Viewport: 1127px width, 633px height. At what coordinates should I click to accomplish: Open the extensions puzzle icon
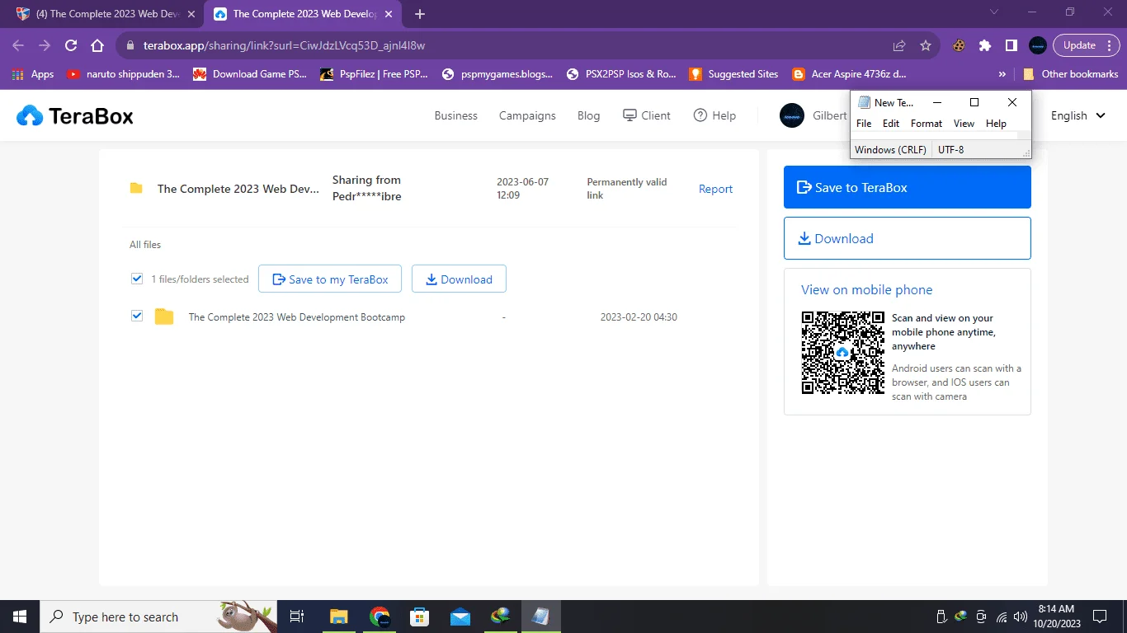click(x=985, y=45)
